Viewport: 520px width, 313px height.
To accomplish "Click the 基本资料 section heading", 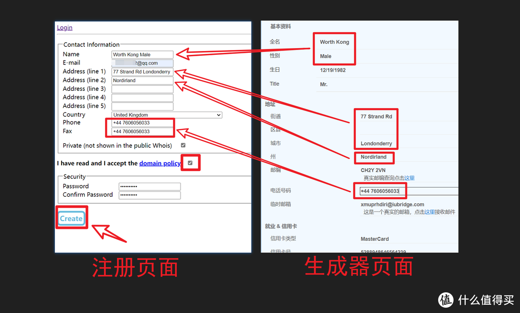I will click(x=281, y=26).
